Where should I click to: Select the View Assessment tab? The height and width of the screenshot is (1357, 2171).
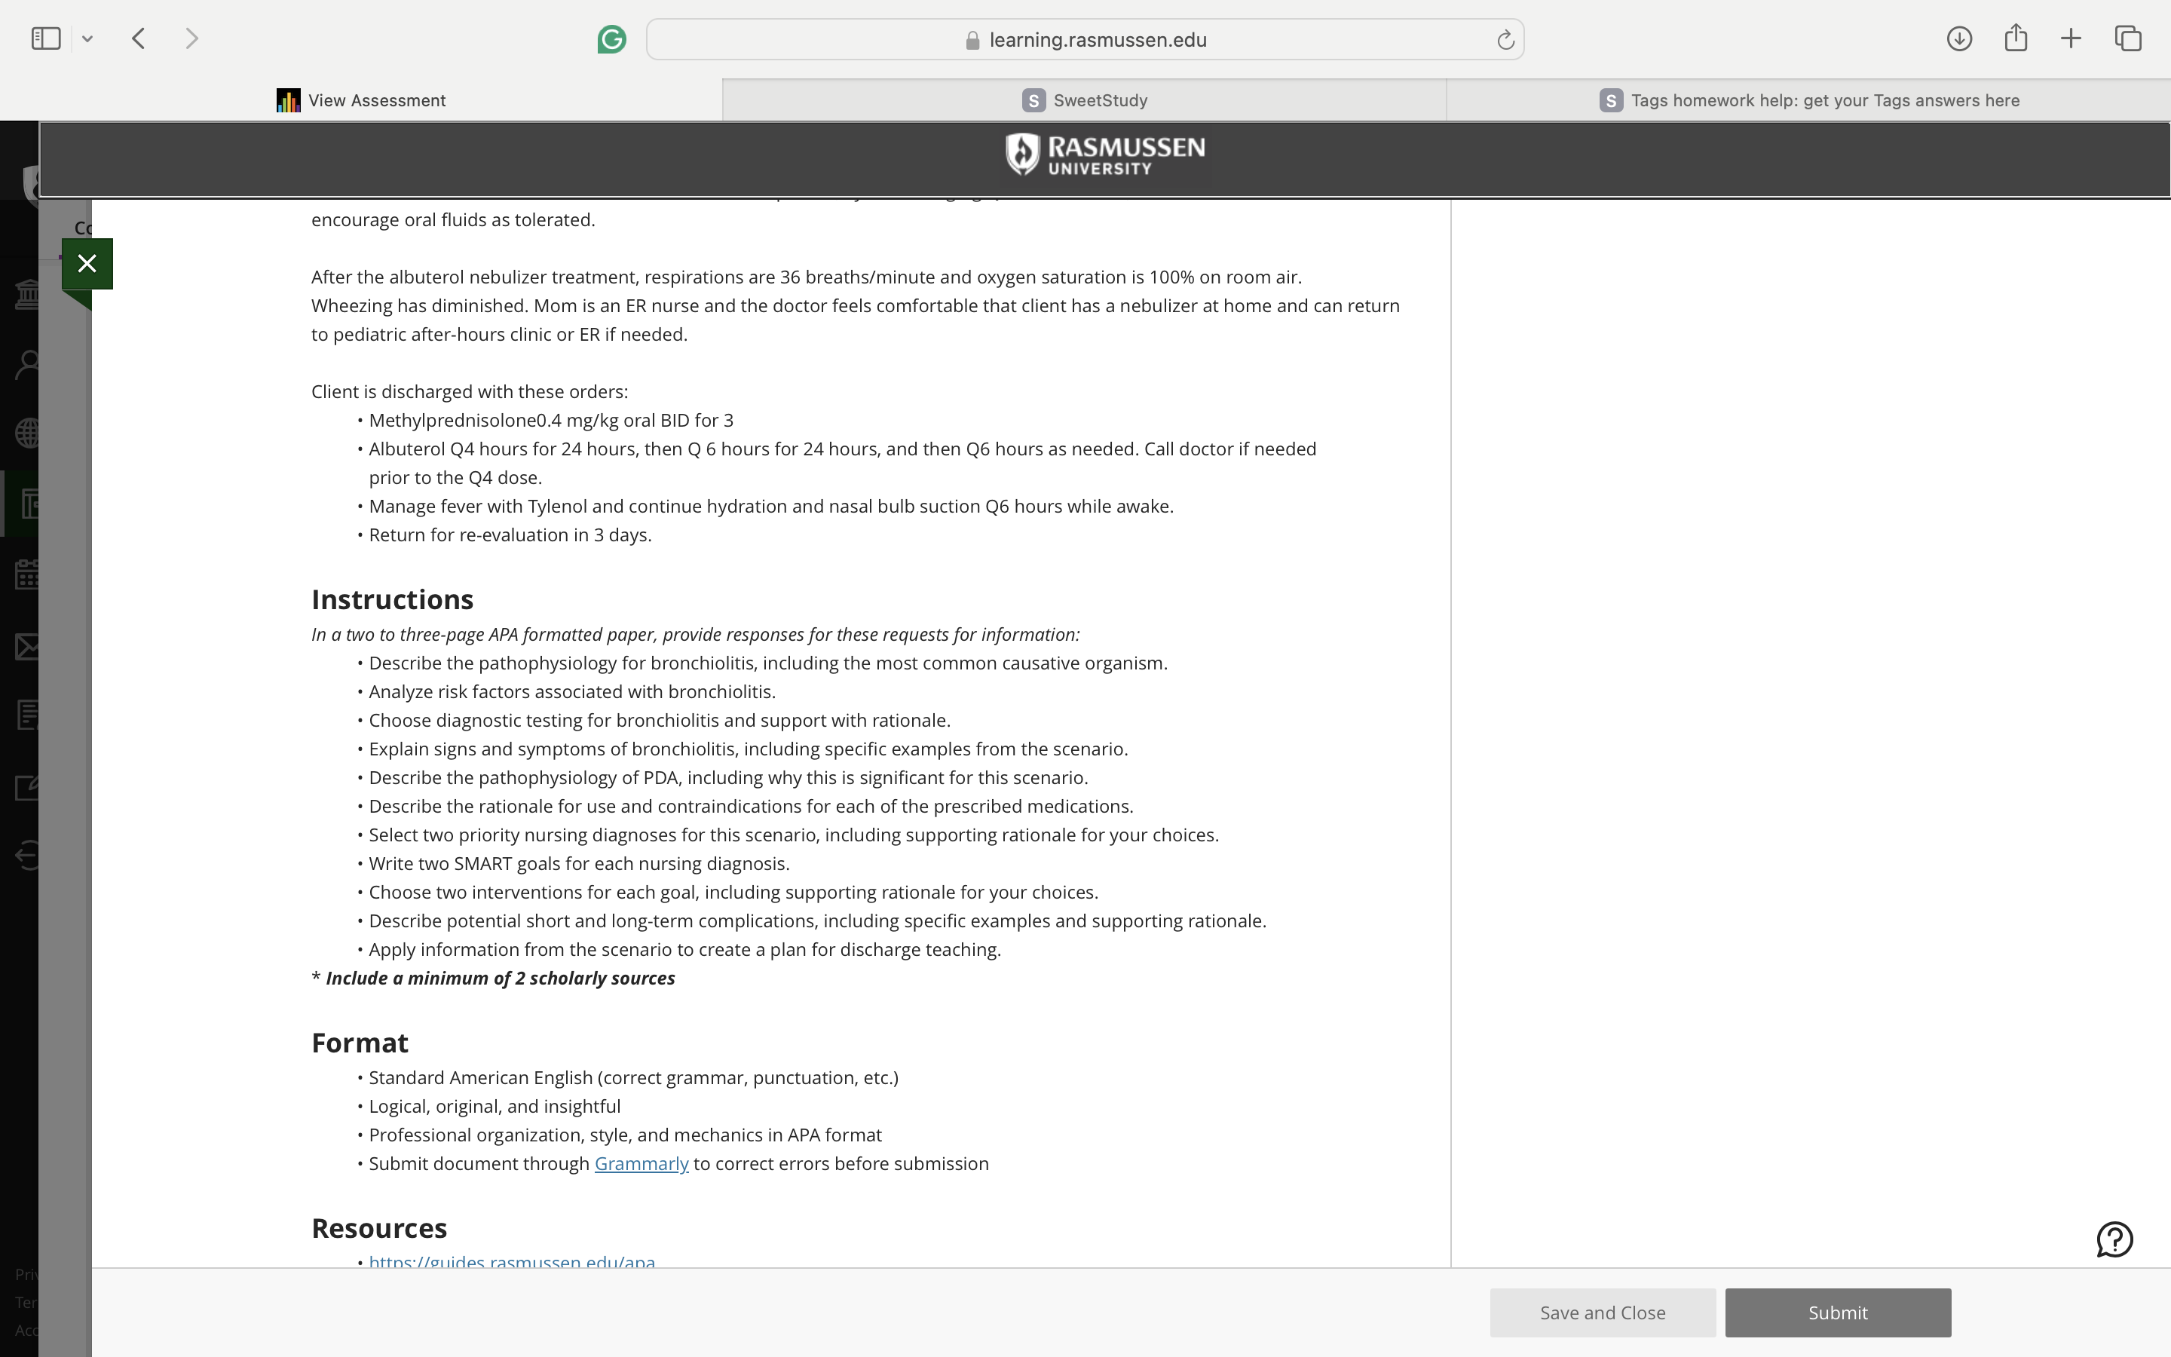pos(360,100)
